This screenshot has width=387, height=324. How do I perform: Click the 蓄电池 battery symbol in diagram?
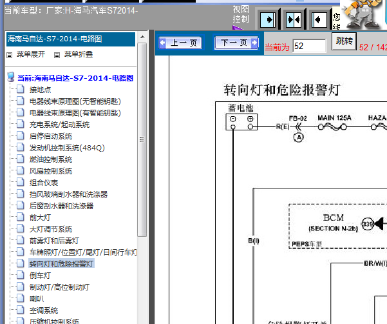click(x=241, y=122)
